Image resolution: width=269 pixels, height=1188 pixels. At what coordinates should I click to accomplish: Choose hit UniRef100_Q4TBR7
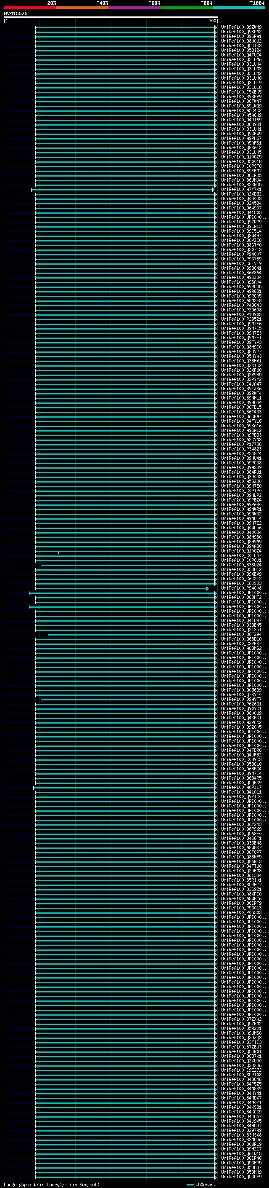coord(241,621)
